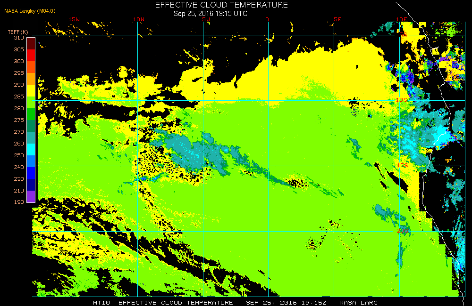Image resolution: width=472 pixels, height=306 pixels.
Task: Click the 295 legend value
Action: tap(19, 73)
